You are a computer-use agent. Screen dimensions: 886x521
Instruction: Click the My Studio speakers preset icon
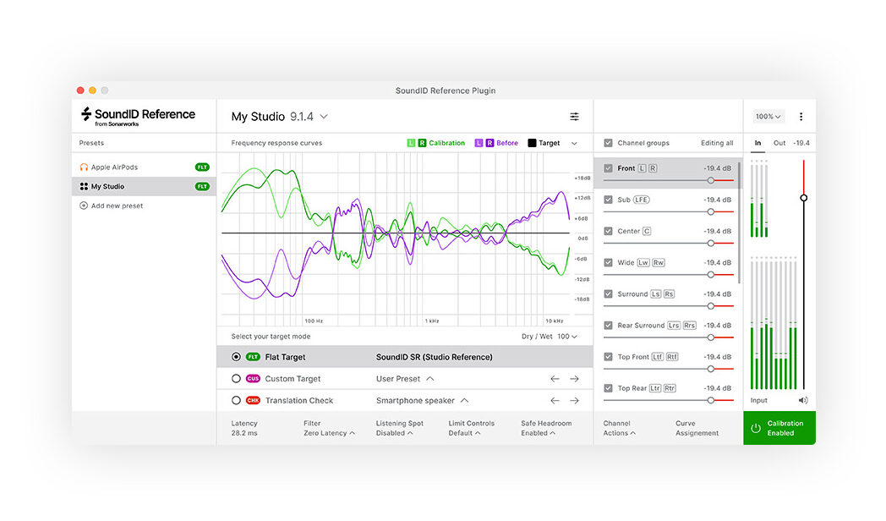click(x=84, y=186)
